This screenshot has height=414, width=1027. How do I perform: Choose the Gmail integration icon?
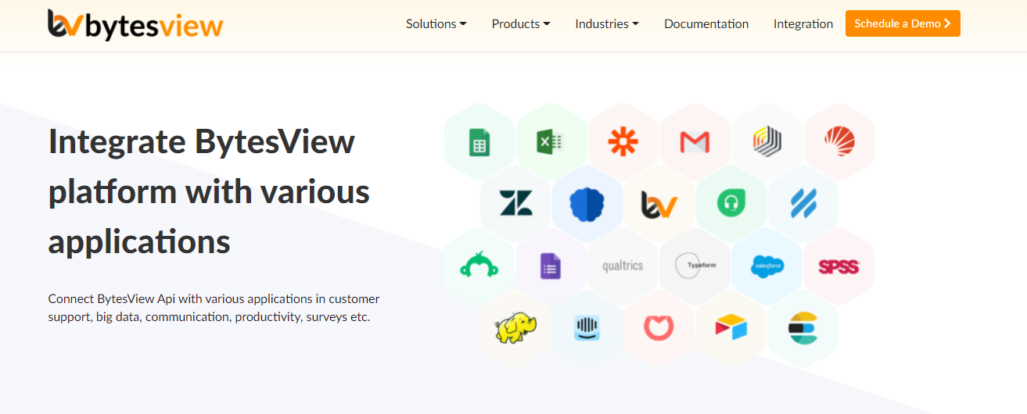[695, 142]
